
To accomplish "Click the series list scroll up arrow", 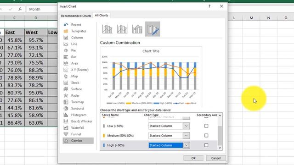I will coord(220,115).
